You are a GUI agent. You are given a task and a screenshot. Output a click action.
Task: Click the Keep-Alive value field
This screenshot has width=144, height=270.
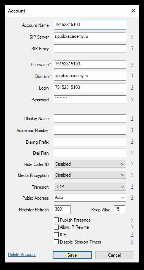point(119,209)
